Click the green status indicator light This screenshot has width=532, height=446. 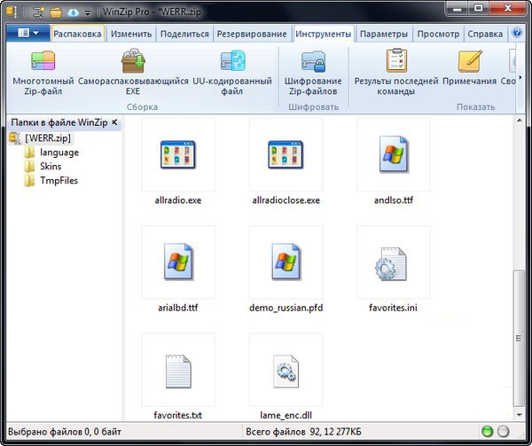click(487, 432)
